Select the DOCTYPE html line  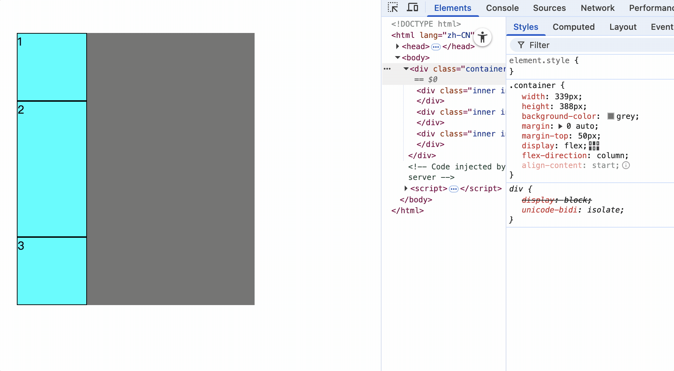(426, 24)
